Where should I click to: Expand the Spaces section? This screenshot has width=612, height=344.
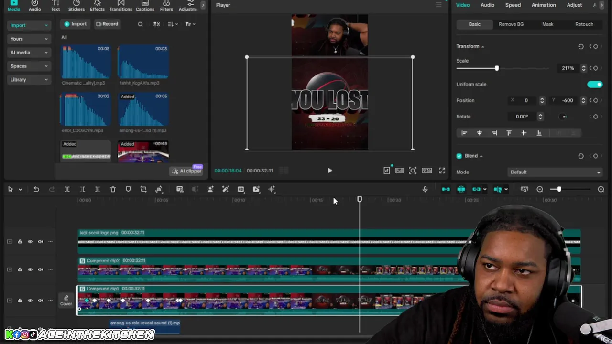pos(29,66)
